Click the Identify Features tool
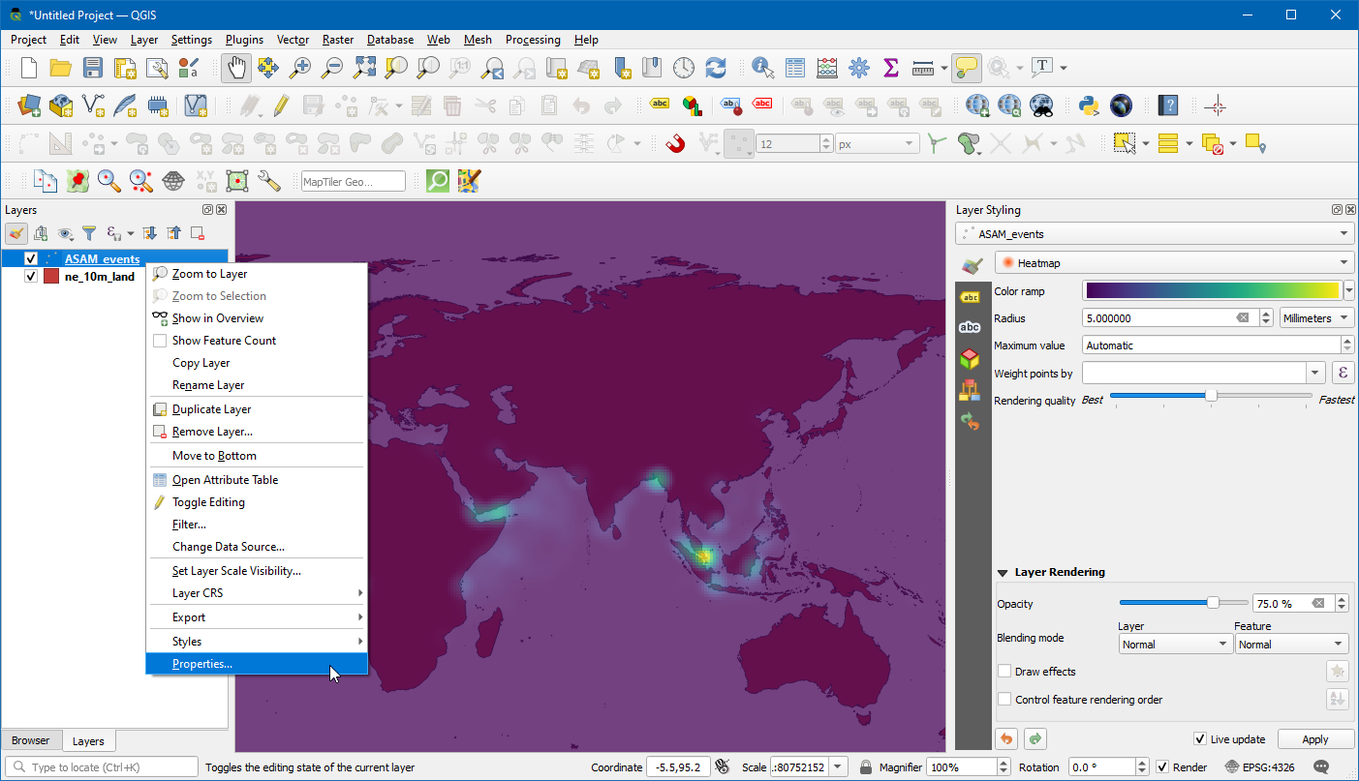This screenshot has height=781, width=1359. coord(763,68)
